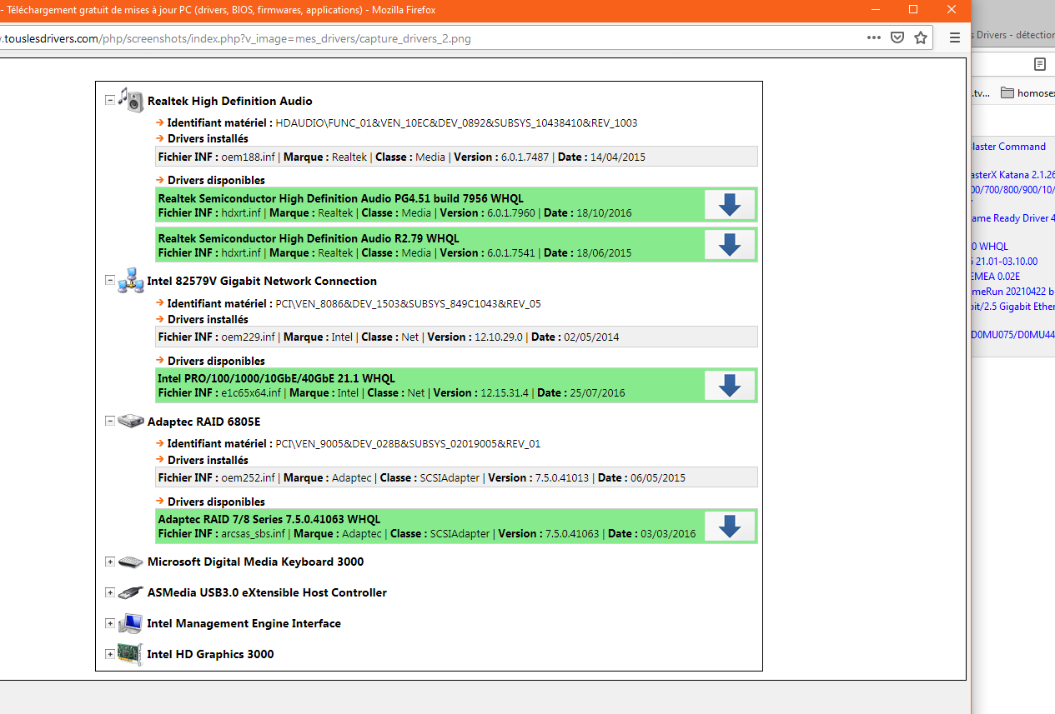Click the 'Intel HD Graphics 3000' device name

point(210,655)
